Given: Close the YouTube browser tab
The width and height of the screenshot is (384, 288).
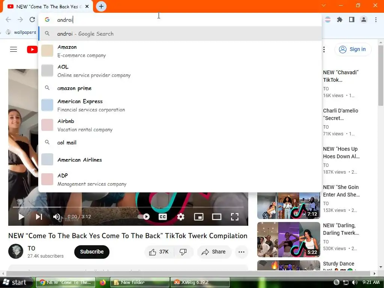Looking at the screenshot, I should 87,7.
